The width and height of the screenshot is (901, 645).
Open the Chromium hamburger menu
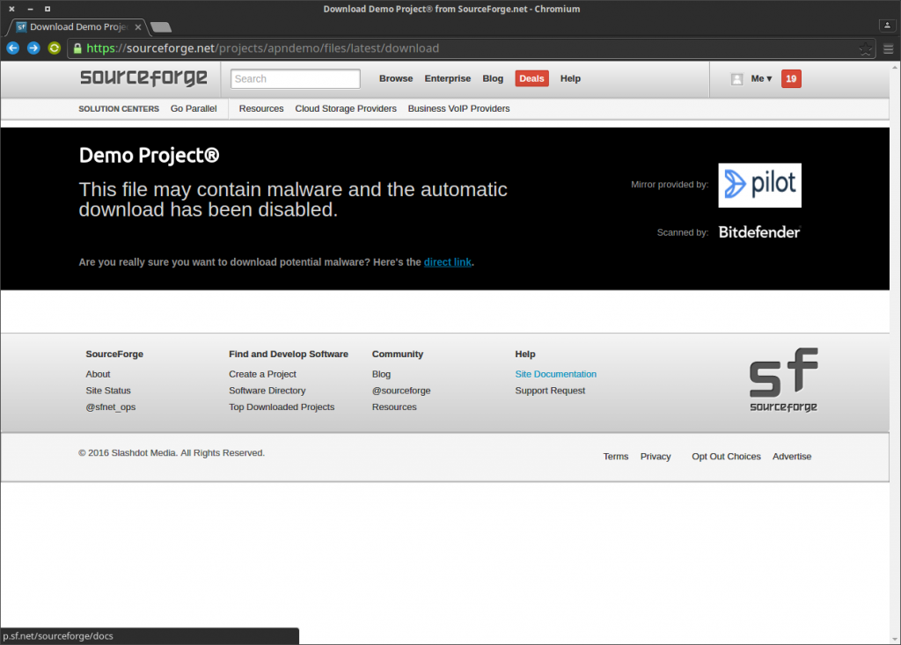pyautogui.click(x=888, y=48)
